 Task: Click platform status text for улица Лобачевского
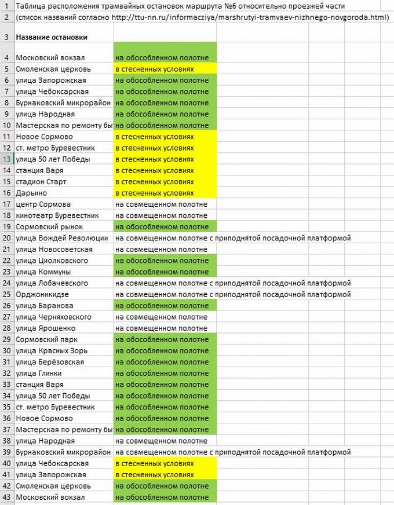233,283
